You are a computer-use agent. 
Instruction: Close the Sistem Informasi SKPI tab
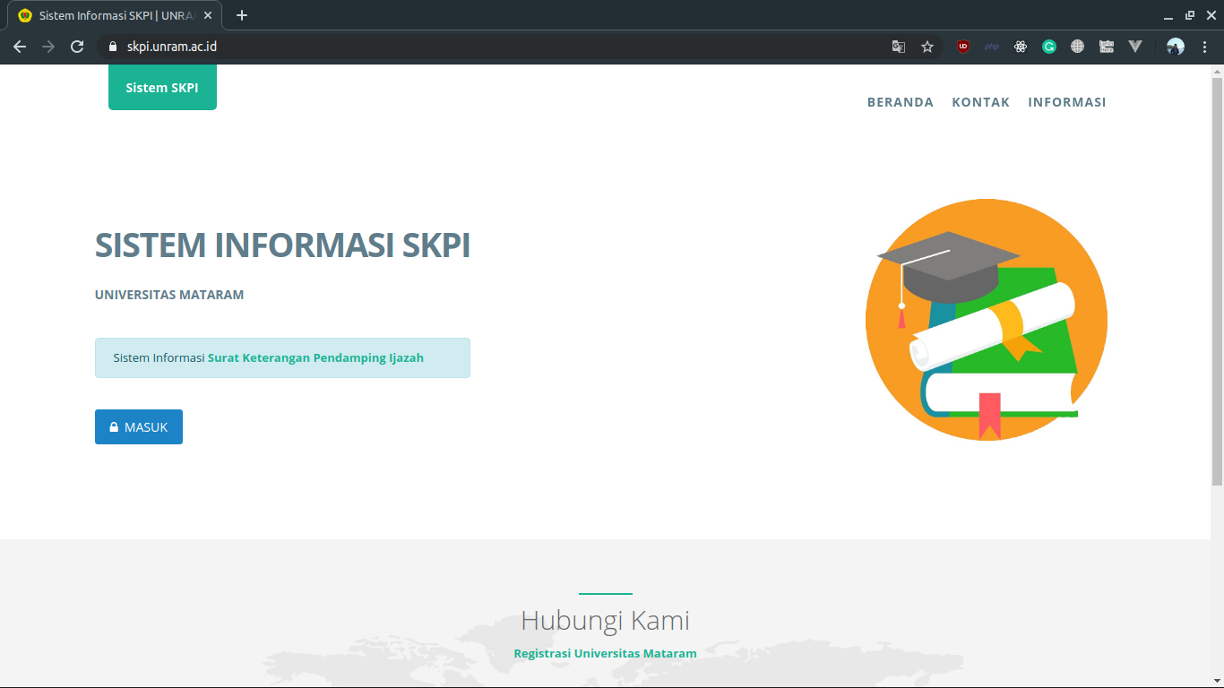pyautogui.click(x=208, y=15)
